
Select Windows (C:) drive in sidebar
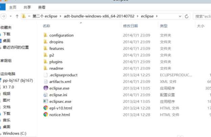pos(15,133)
